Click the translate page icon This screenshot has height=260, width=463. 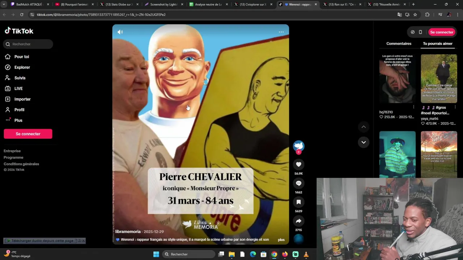pos(399,14)
